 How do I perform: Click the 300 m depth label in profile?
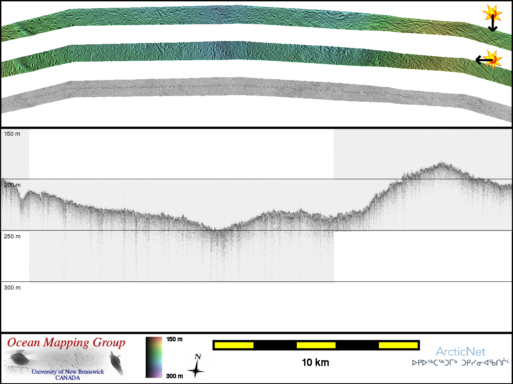[x=12, y=288]
